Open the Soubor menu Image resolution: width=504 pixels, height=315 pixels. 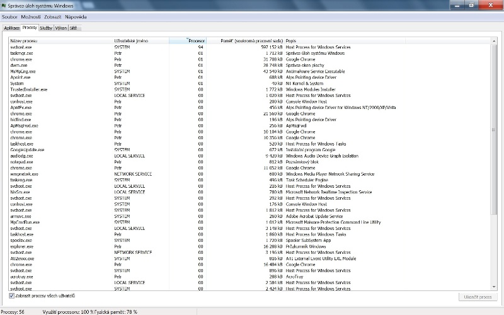coord(9,16)
